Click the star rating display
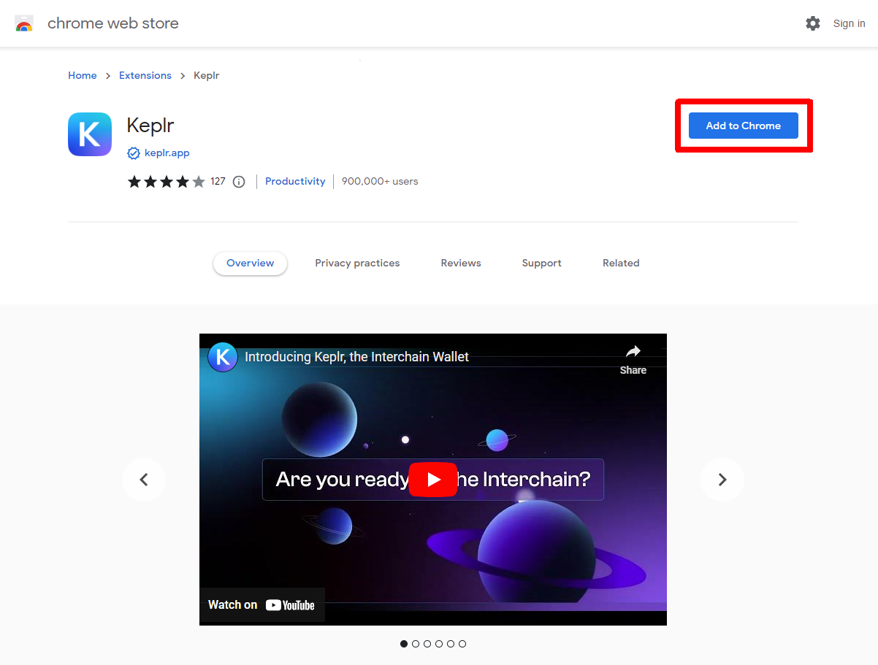This screenshot has width=878, height=665. (167, 182)
